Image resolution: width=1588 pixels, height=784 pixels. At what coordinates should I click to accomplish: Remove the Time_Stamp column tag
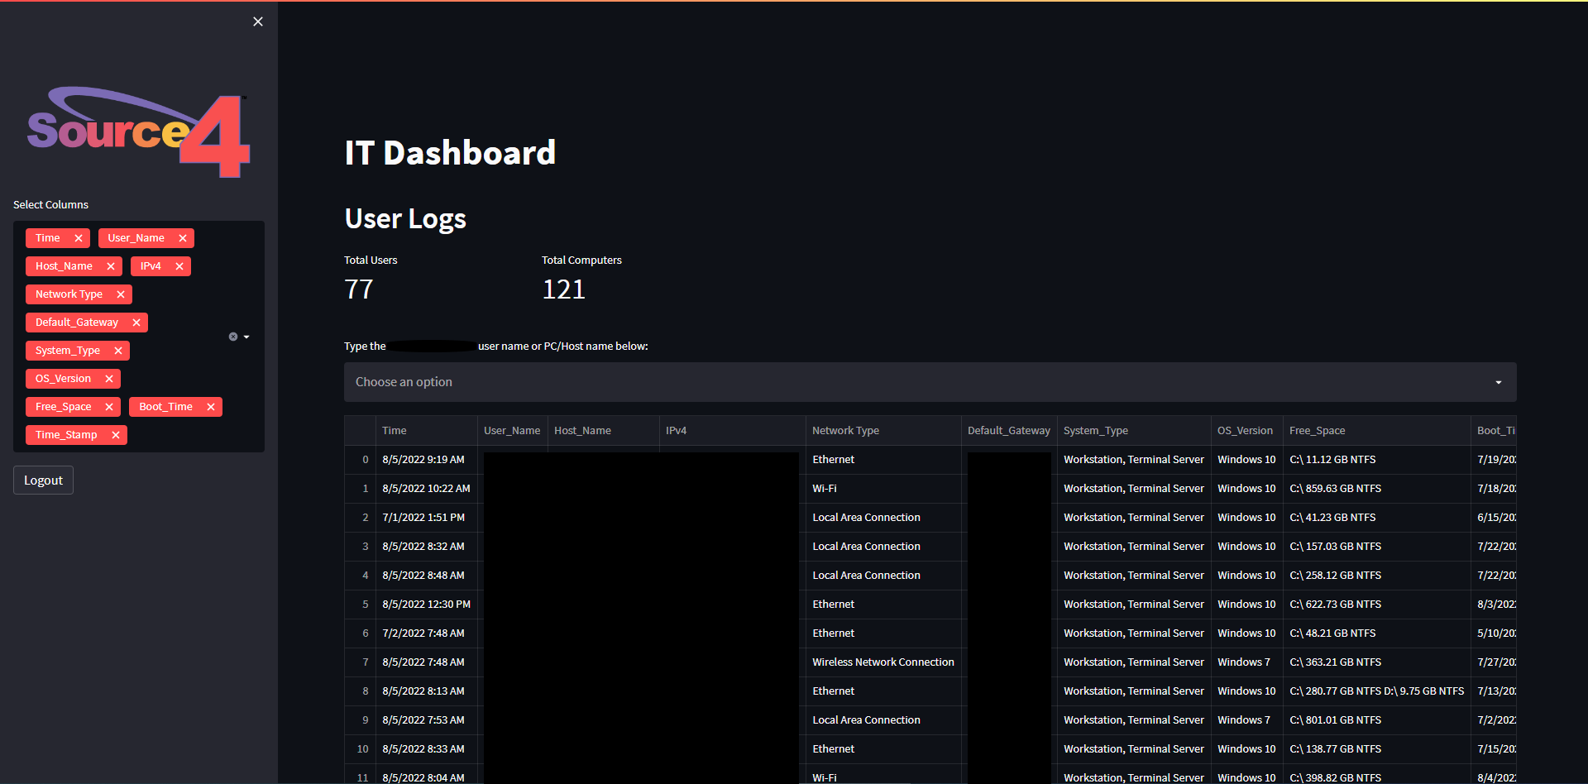pos(116,435)
